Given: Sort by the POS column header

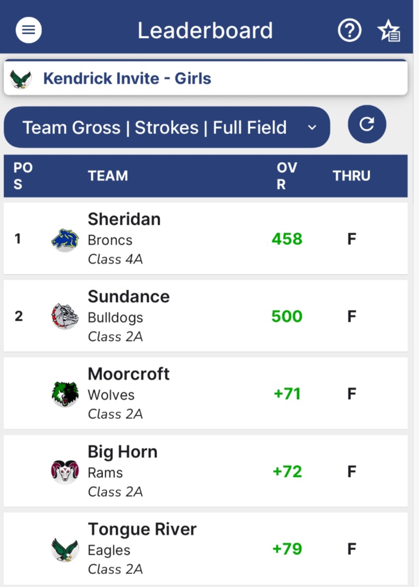Looking at the screenshot, I should pos(23,175).
